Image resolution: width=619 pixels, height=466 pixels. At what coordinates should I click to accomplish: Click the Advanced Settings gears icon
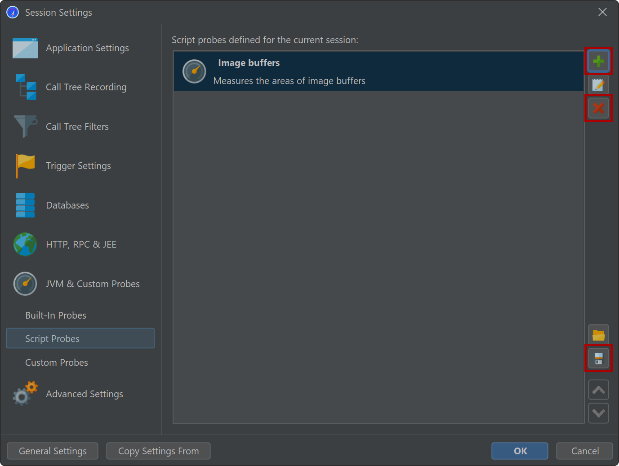pyautogui.click(x=25, y=394)
